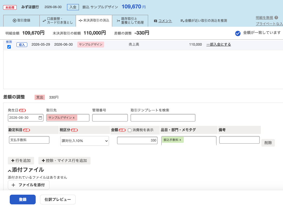Click 取引テンプレートを検索 field
283x206 pixels.
163,118
